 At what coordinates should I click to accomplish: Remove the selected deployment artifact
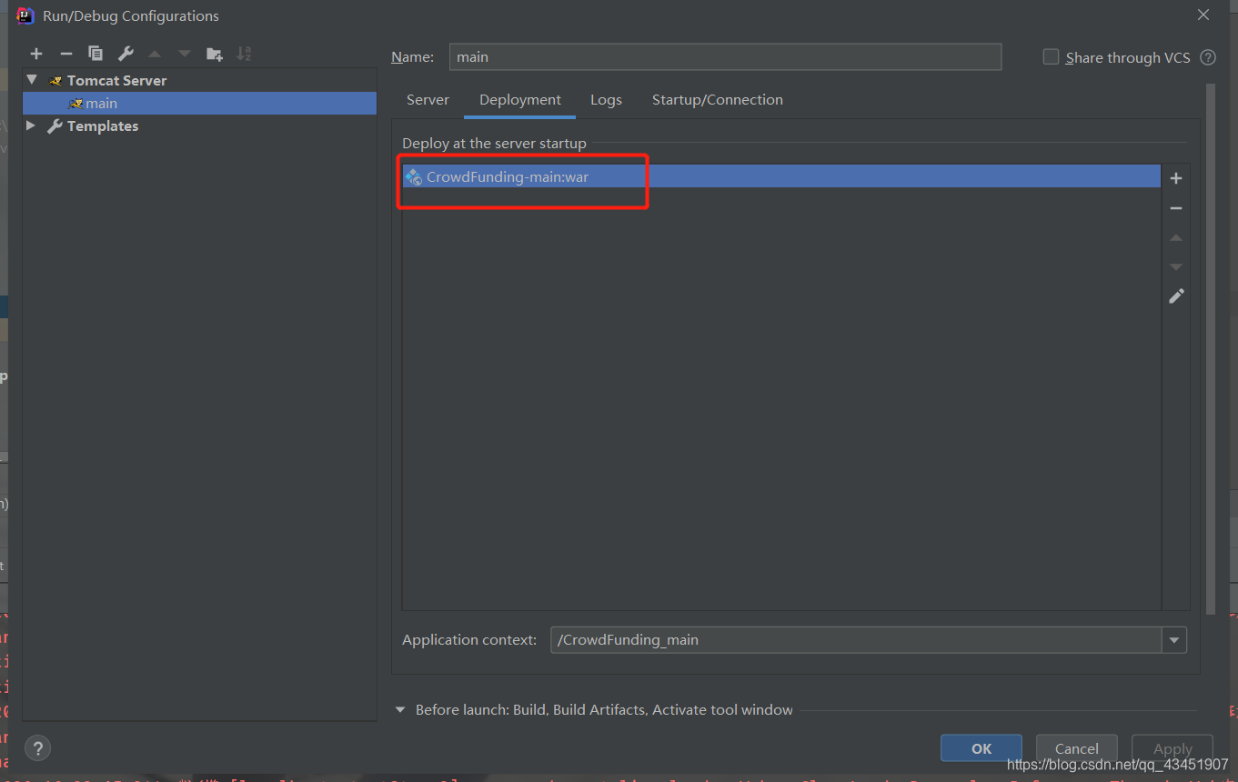tap(1176, 208)
